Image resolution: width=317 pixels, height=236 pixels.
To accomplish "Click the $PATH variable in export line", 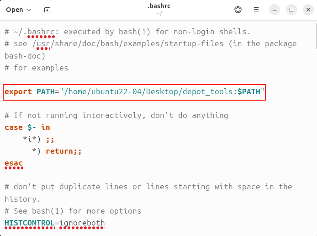I will pos(249,92).
